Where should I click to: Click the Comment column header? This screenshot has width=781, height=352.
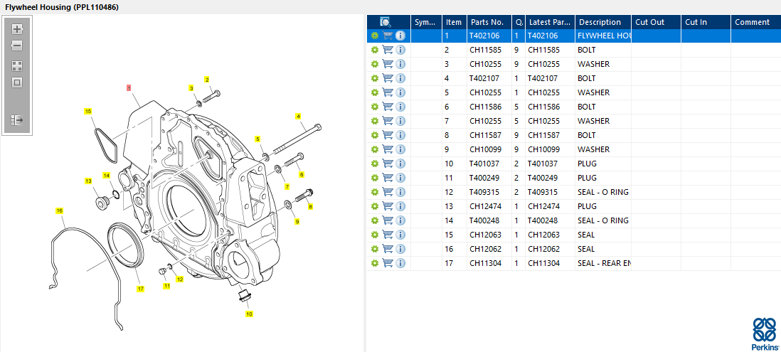pos(754,22)
